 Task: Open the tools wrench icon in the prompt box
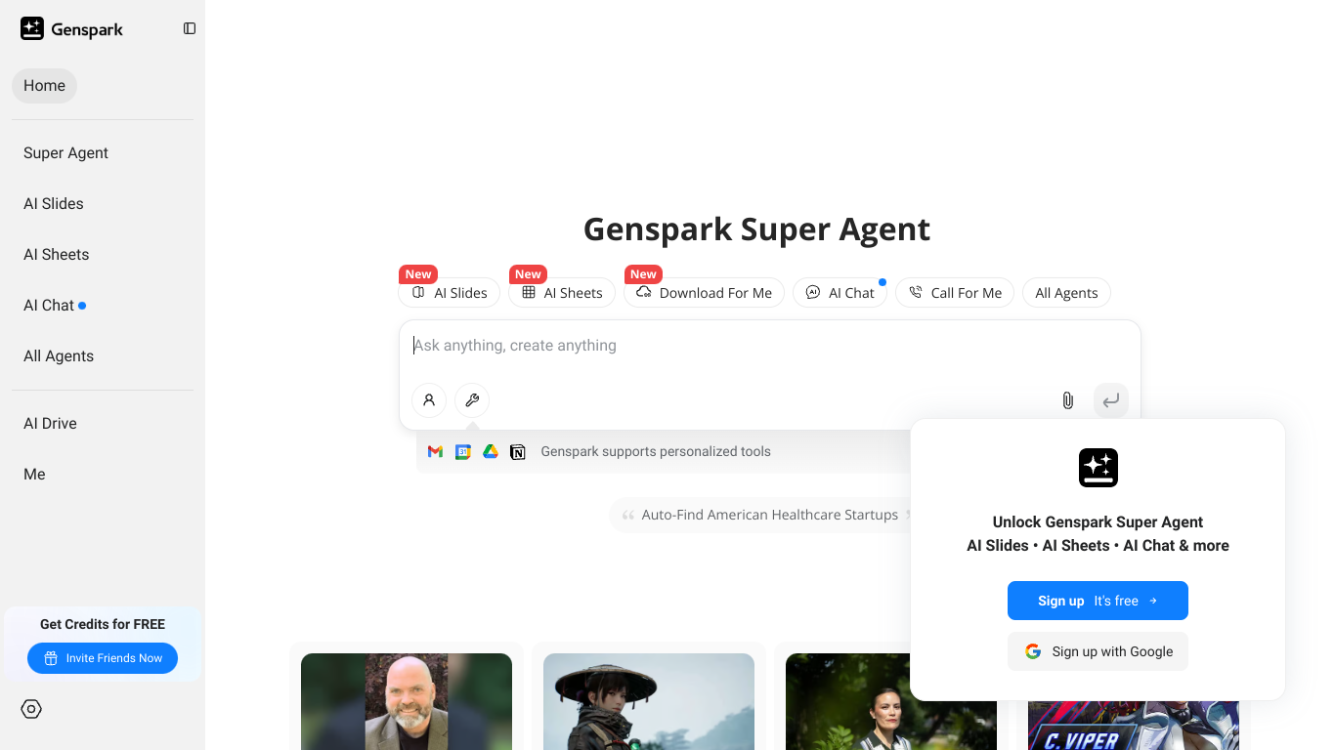tap(472, 399)
